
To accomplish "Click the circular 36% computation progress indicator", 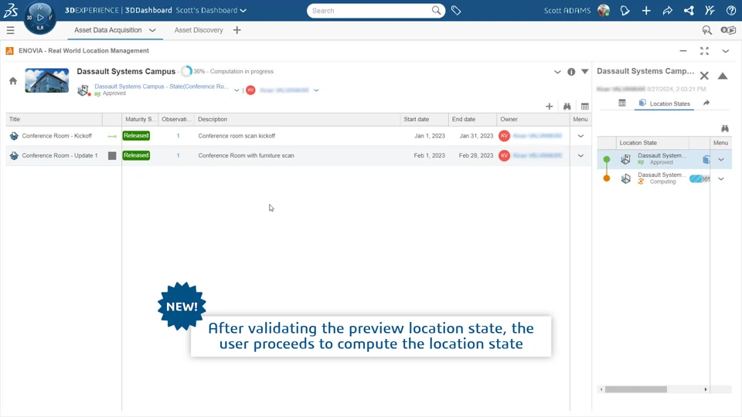I will point(186,71).
